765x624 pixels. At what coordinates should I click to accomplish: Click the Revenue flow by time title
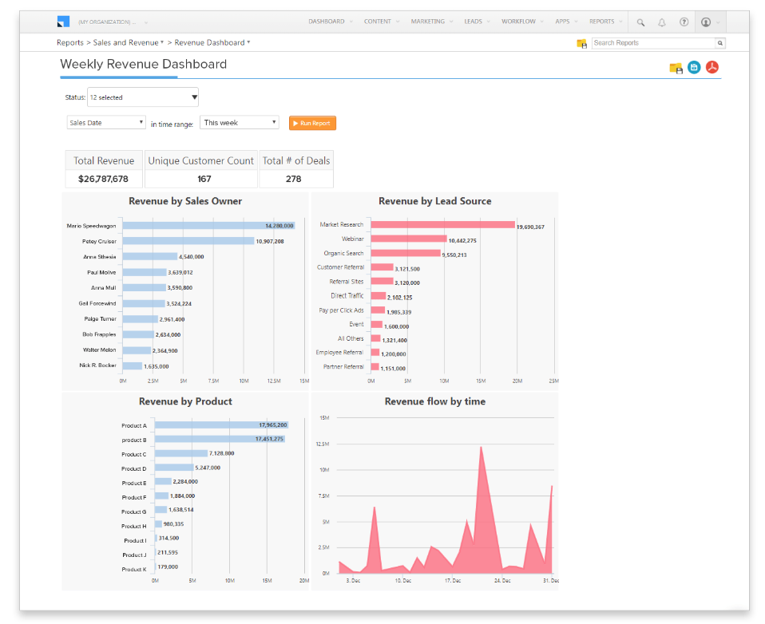pos(434,401)
